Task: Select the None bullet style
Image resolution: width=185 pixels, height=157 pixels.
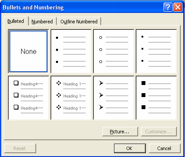Action: tap(28, 51)
